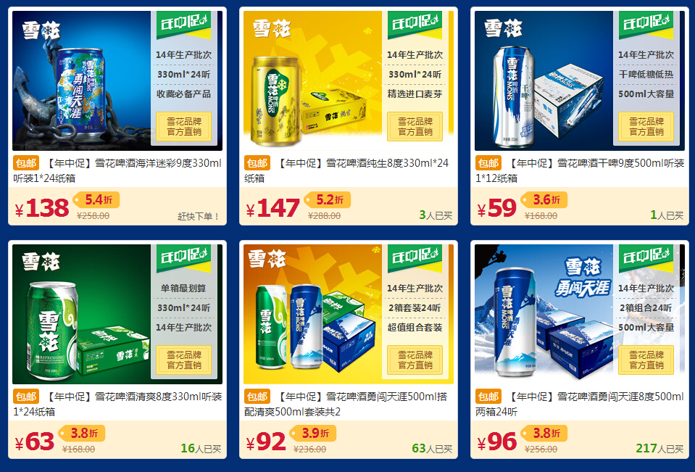Click the 雪花啤酒干啤9度500ml听装 title link
Viewport: 695px width, 472px height.
pyautogui.click(x=580, y=171)
